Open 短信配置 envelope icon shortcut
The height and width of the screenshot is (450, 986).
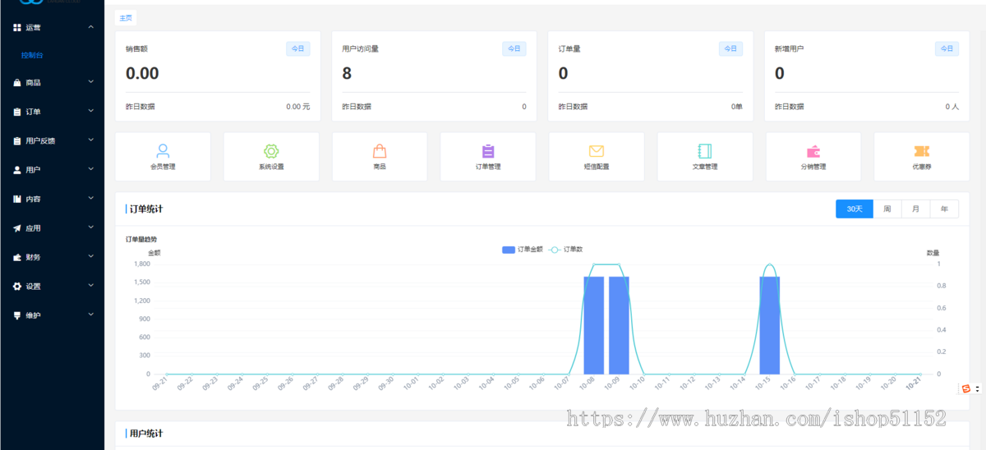(597, 151)
